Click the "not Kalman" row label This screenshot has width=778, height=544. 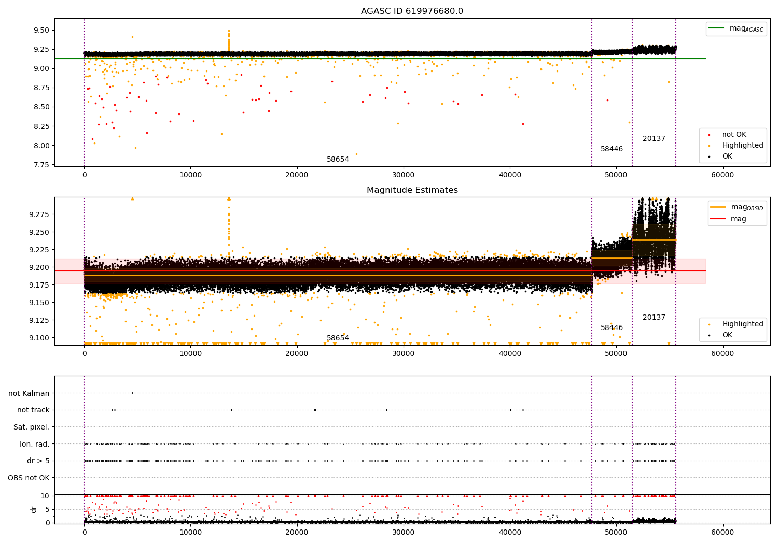(x=29, y=393)
